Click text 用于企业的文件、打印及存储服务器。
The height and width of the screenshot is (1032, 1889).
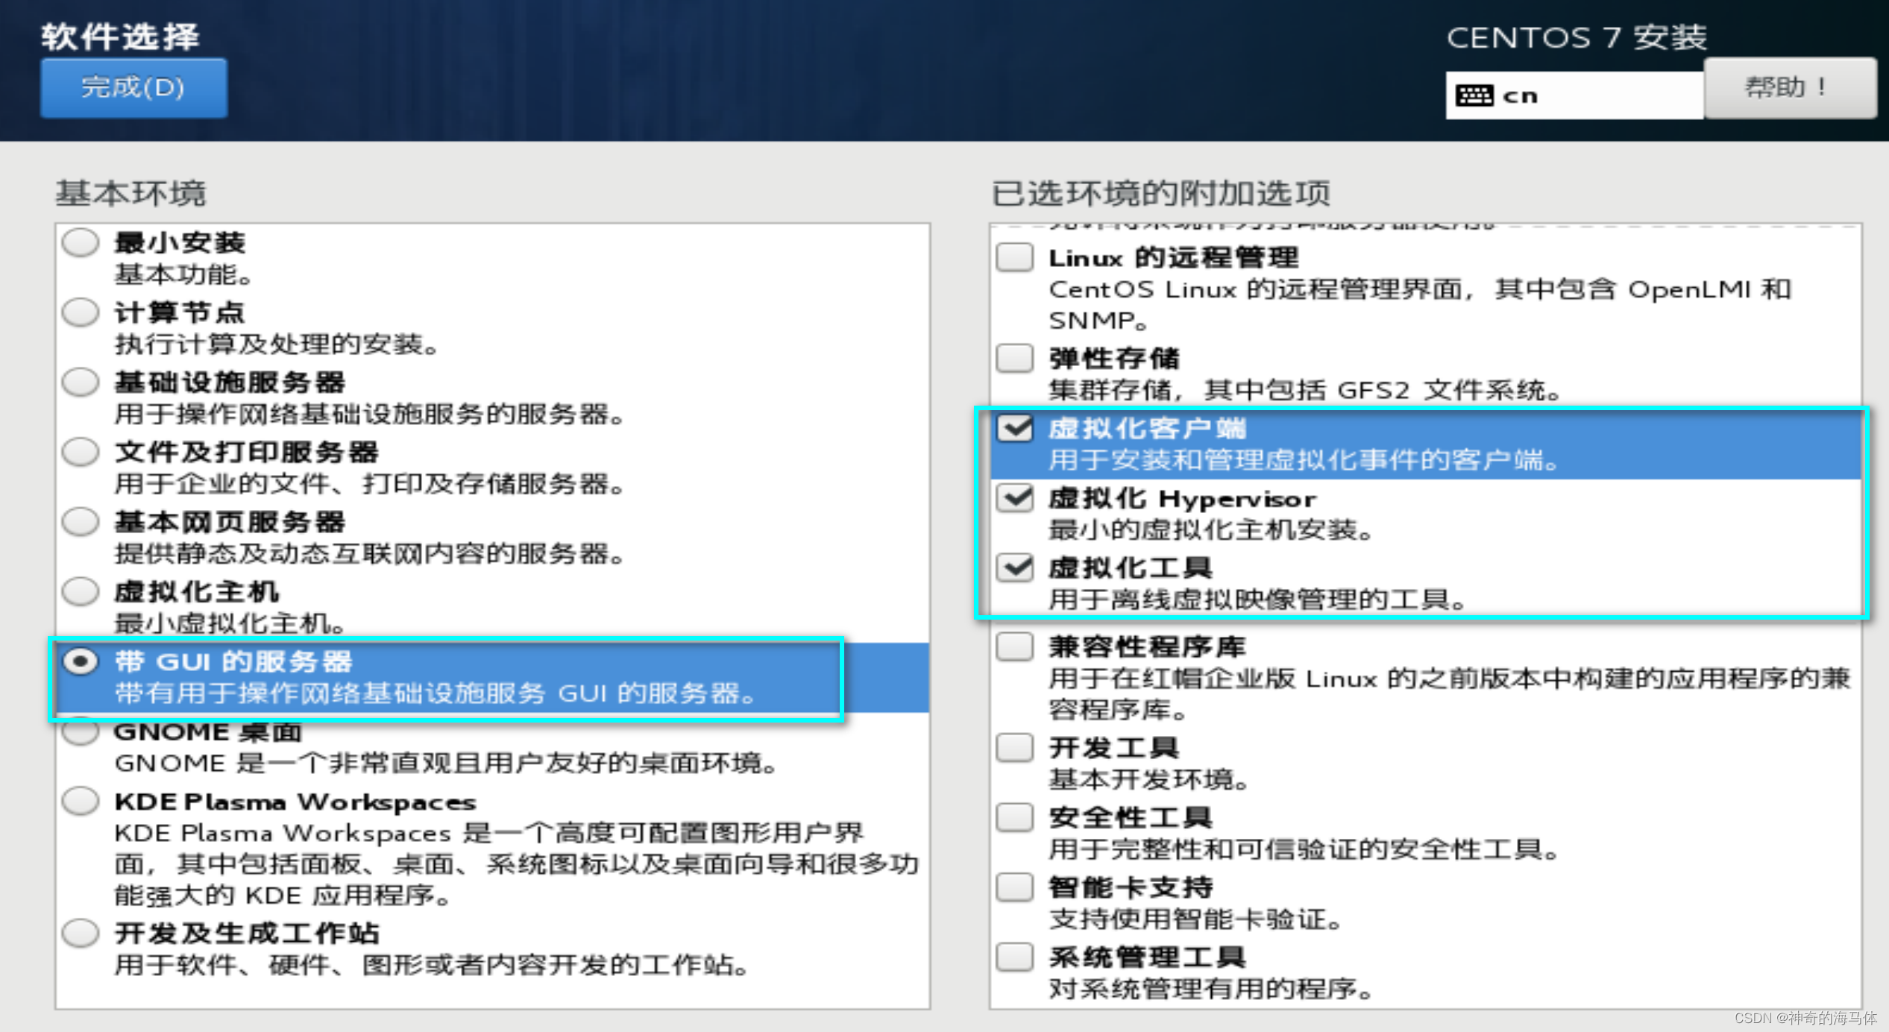click(x=369, y=484)
